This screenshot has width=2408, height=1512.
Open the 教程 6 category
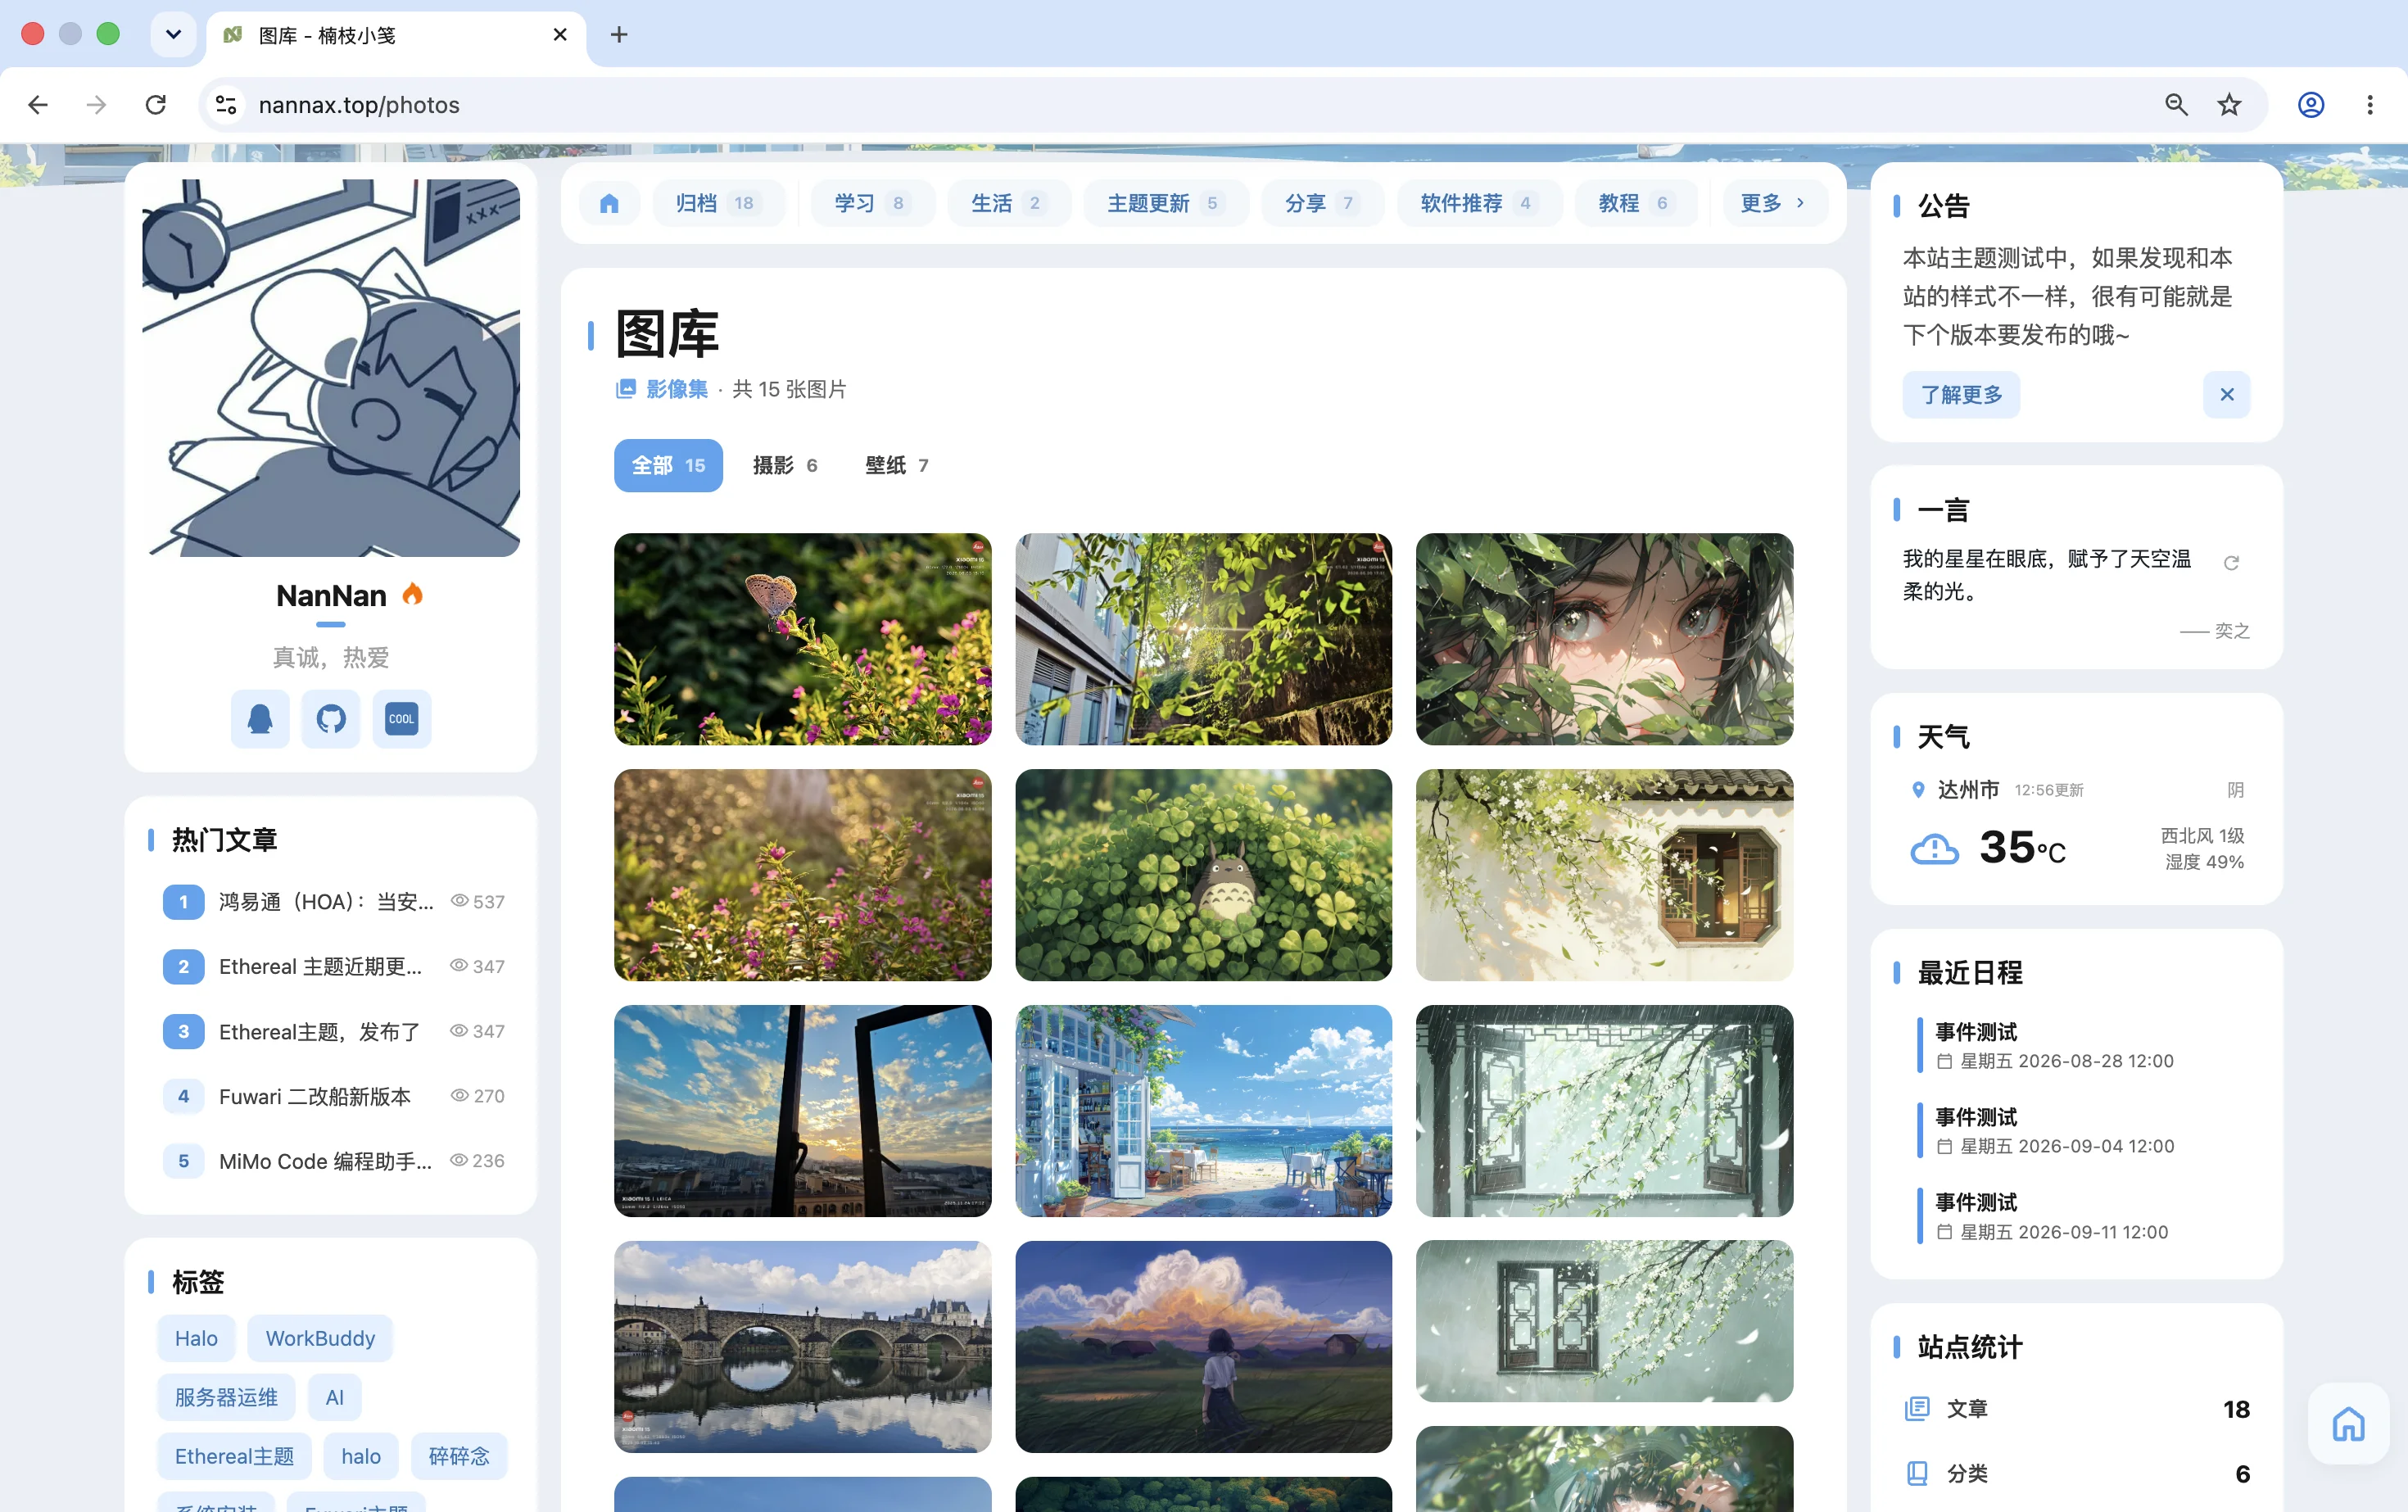tap(1636, 203)
